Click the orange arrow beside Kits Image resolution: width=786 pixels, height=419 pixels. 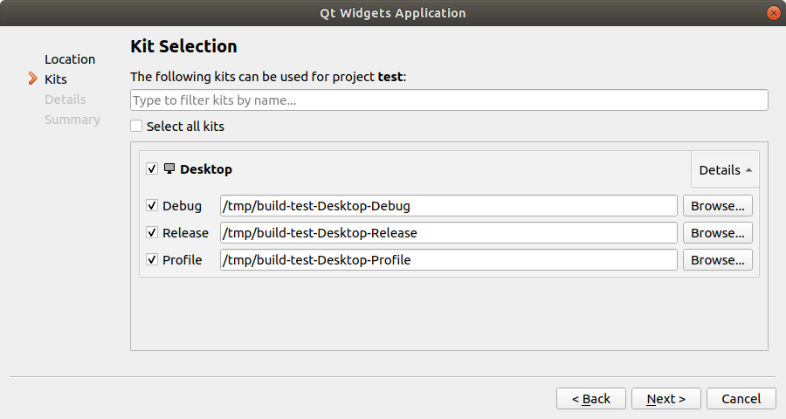[x=33, y=79]
